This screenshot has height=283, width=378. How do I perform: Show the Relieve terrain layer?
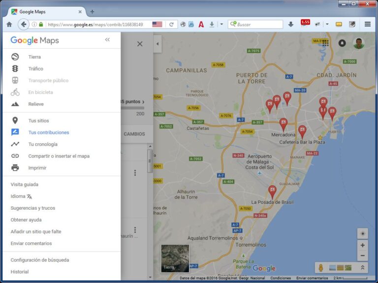pos(36,104)
